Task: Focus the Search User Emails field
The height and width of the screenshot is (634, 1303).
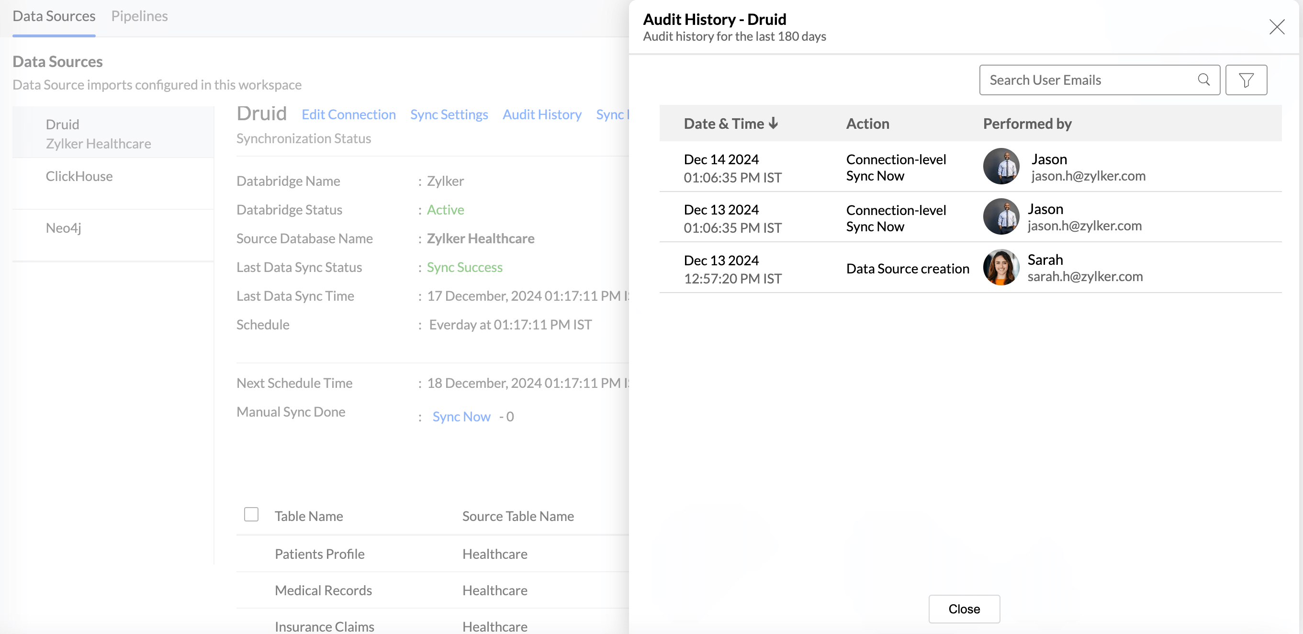Action: pyautogui.click(x=1088, y=80)
